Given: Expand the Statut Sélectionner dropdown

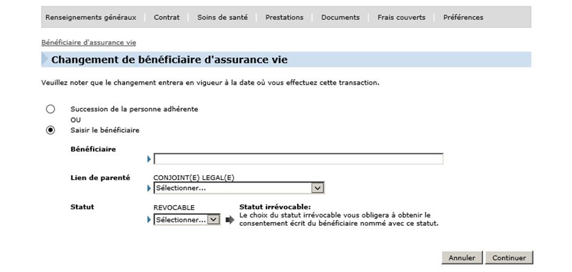Looking at the screenshot, I should tap(187, 220).
